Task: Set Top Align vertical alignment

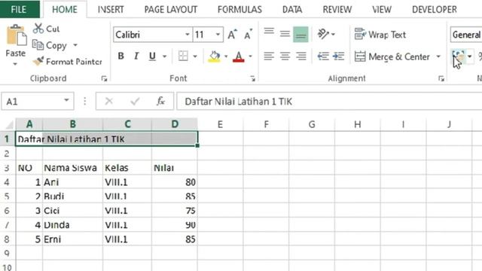Action: [x=269, y=32]
